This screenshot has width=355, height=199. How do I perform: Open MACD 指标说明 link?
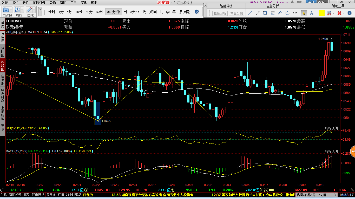click(331, 151)
